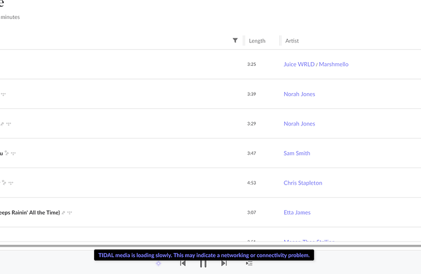This screenshot has width=421, height=274.
Task: Open the Sam Smith artist link
Action: (x=297, y=153)
